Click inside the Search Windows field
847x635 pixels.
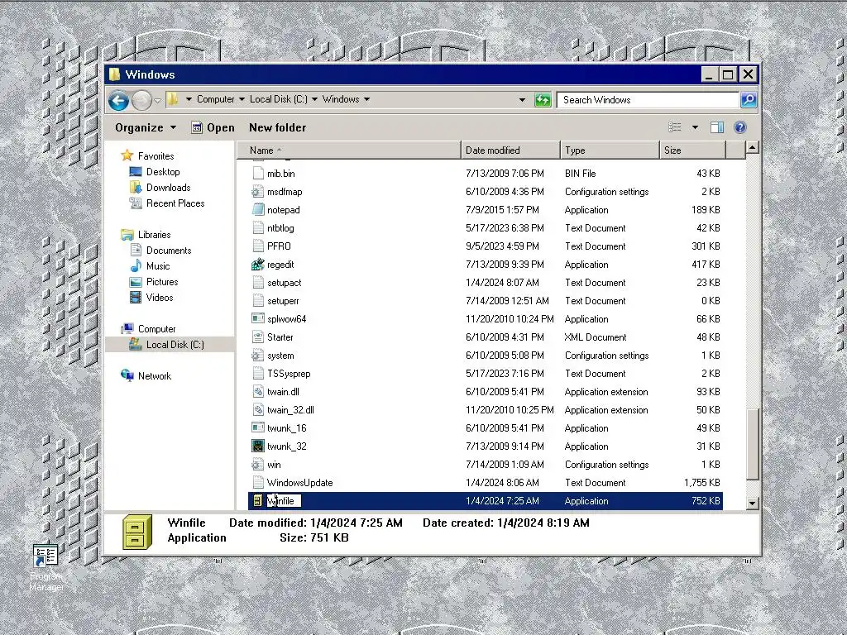648,100
